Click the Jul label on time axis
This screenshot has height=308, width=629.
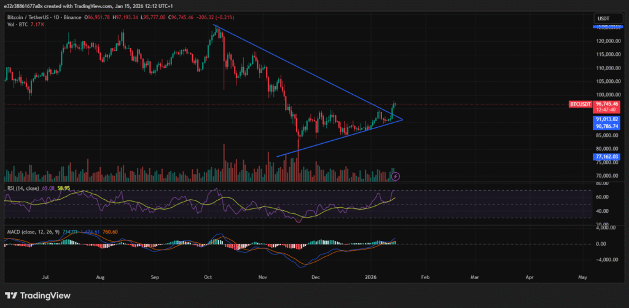tap(46, 277)
